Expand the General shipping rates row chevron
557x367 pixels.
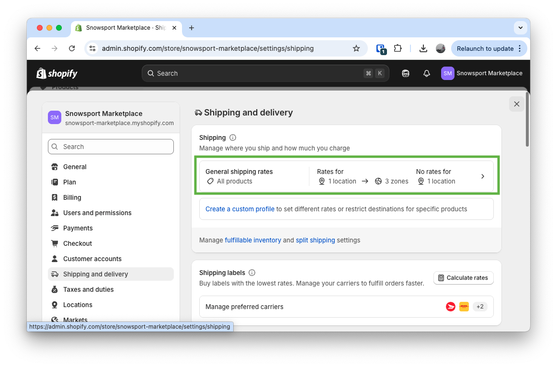483,176
